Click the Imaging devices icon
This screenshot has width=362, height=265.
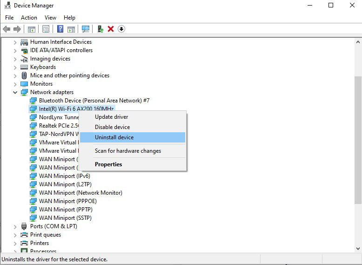[24, 59]
